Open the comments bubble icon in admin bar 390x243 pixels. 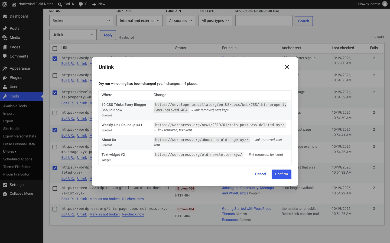pos(81,4)
